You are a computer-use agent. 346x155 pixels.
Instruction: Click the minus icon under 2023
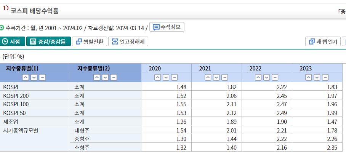point(325,77)
